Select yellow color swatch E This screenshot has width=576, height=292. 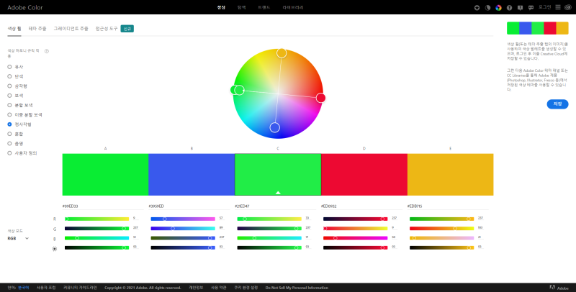tap(451, 175)
